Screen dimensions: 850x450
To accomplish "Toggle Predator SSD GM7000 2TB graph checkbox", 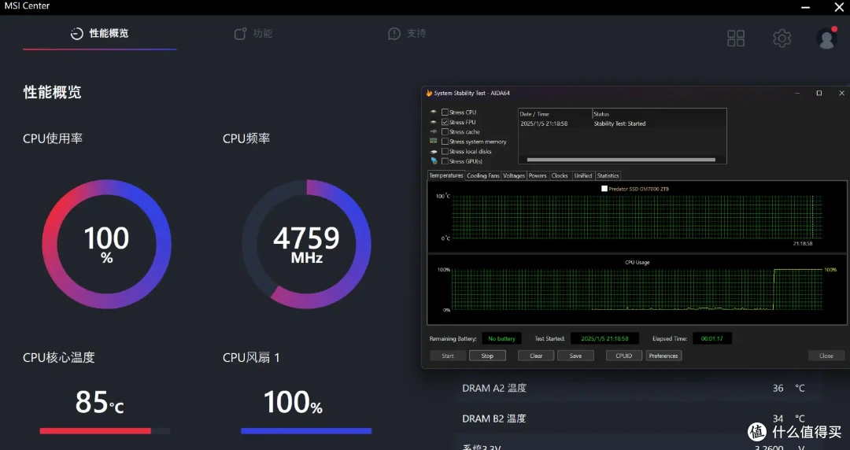I will [x=604, y=189].
